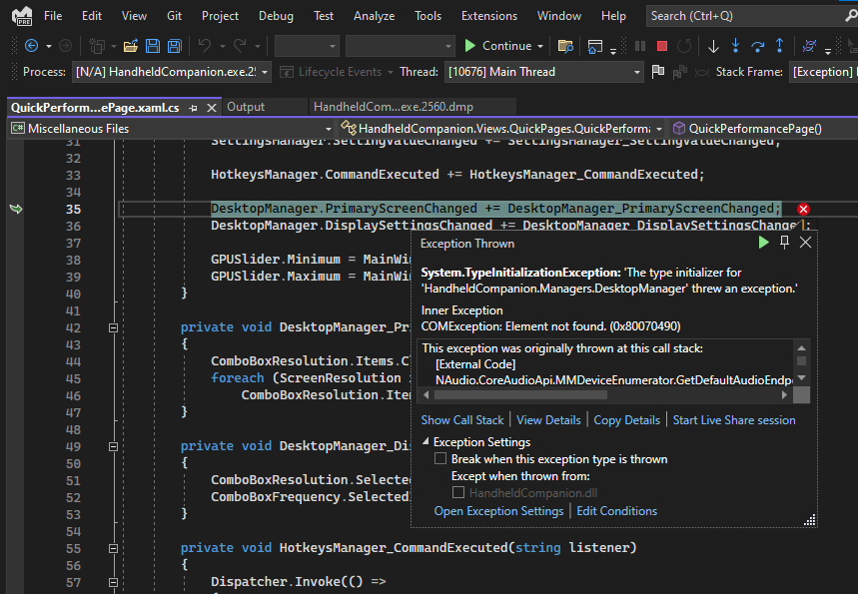858x594 pixels.
Task: Open the Miscellaneous Files project dropdown
Action: click(x=328, y=129)
